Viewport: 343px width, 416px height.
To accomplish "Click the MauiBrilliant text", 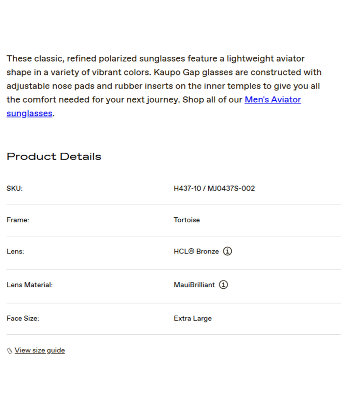I will [194, 284].
